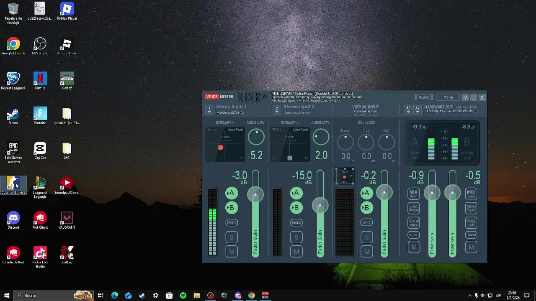Solo Stereo Input 1 with S button
Viewport: 536px width, 301px height.
(x=232, y=237)
